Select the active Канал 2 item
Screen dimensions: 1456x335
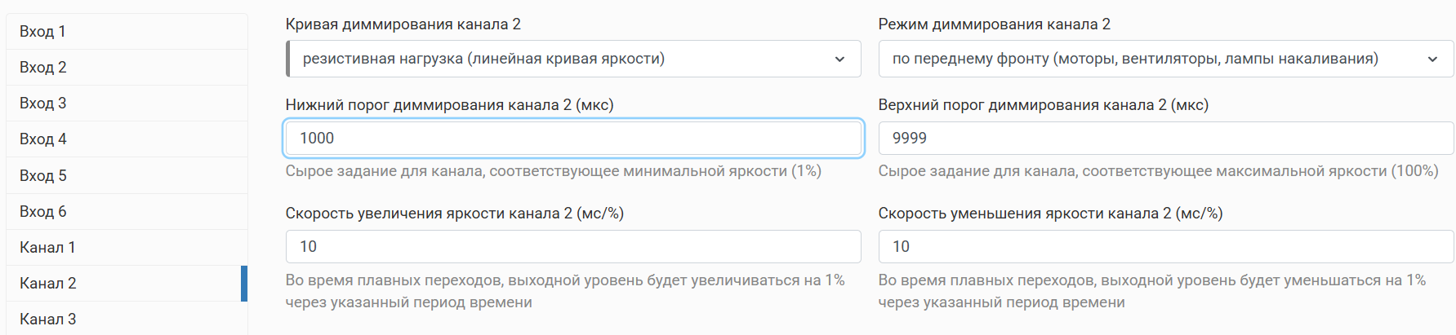[127, 283]
